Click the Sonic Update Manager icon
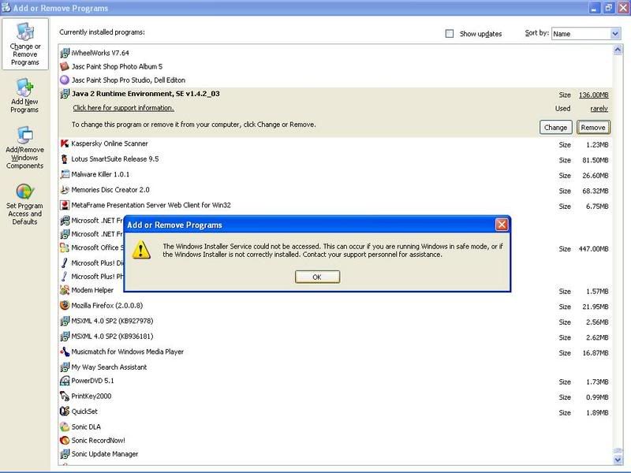This screenshot has height=473, width=631. [x=65, y=454]
